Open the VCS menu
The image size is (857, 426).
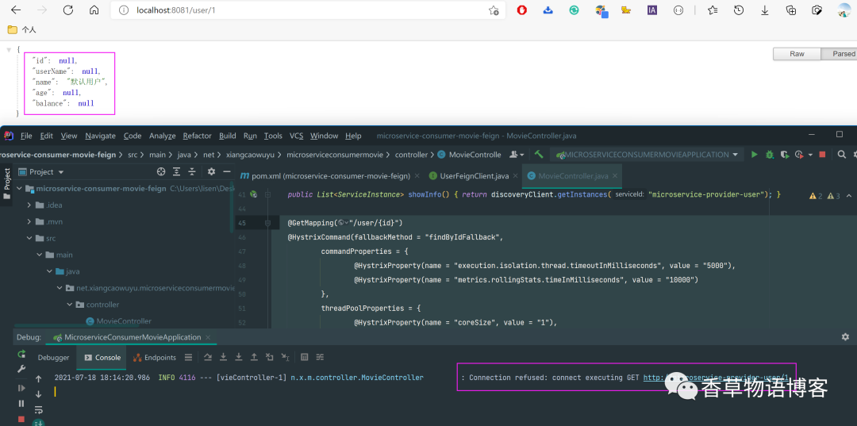click(296, 136)
